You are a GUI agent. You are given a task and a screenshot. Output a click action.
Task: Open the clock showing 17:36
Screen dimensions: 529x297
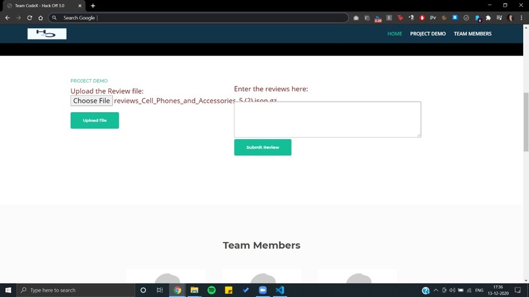[498, 290]
